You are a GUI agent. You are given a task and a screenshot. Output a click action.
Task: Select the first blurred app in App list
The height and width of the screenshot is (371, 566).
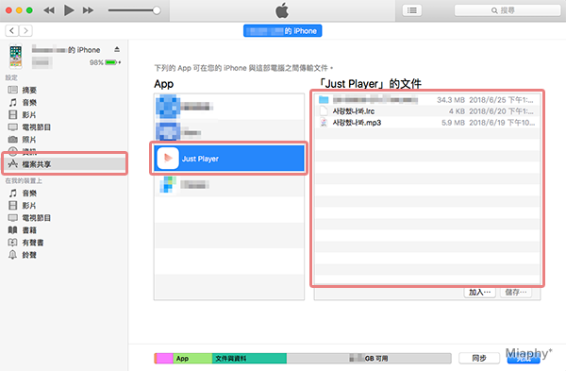pyautogui.click(x=229, y=107)
